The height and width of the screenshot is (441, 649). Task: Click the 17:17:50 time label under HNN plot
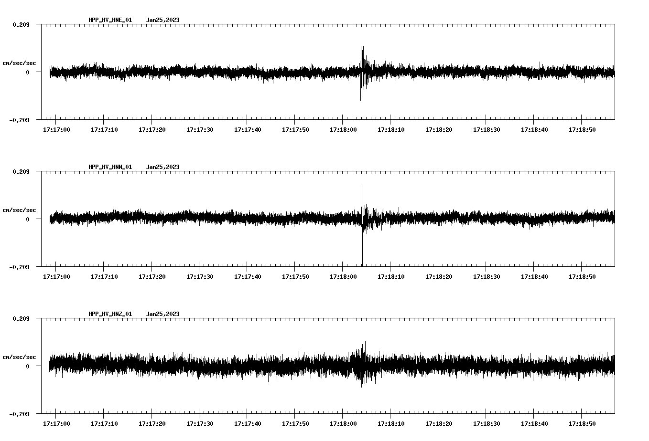[295, 276]
